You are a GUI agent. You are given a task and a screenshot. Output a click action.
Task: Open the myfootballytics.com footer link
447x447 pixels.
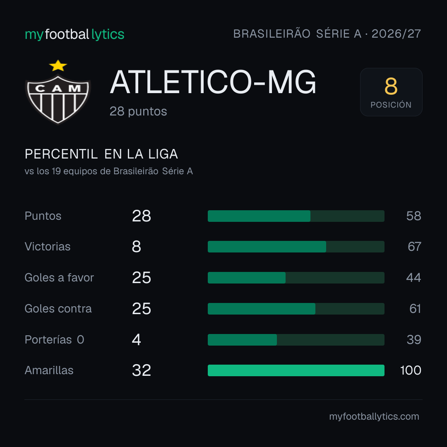click(x=374, y=416)
